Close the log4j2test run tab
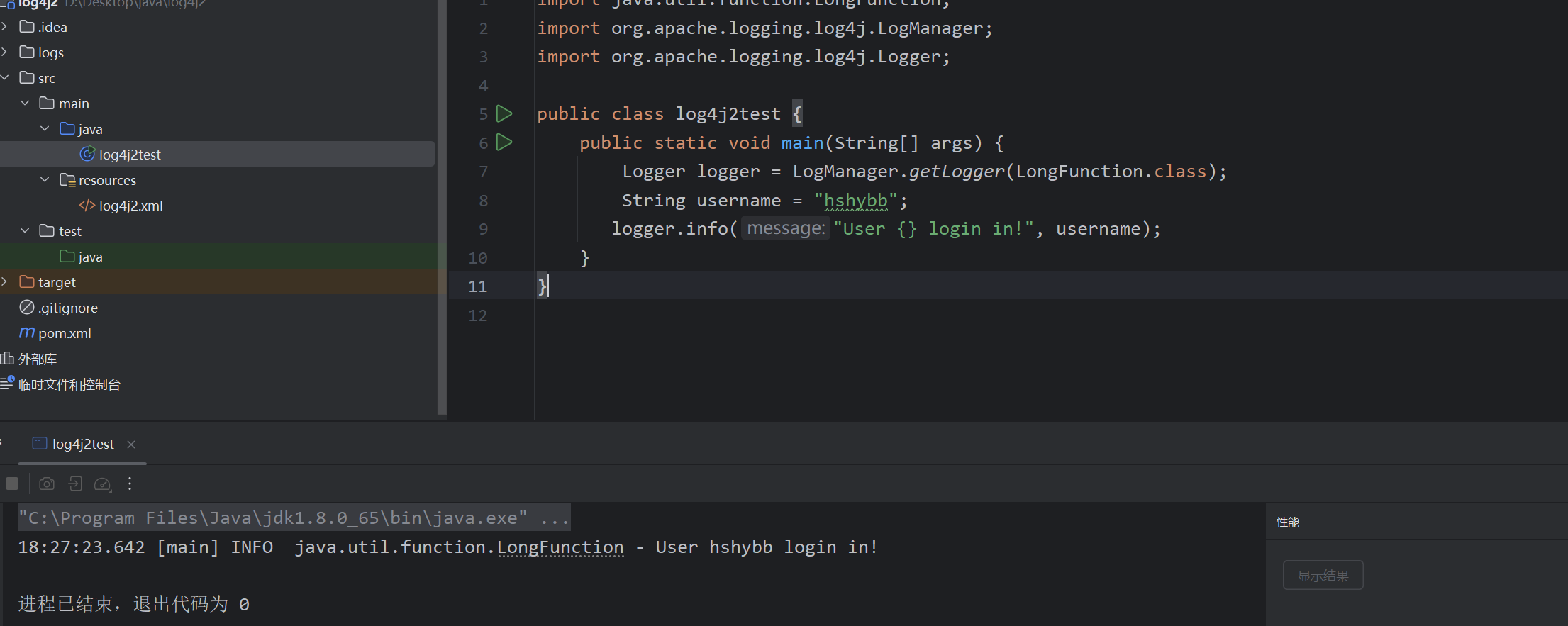1568x626 pixels. coord(131,445)
